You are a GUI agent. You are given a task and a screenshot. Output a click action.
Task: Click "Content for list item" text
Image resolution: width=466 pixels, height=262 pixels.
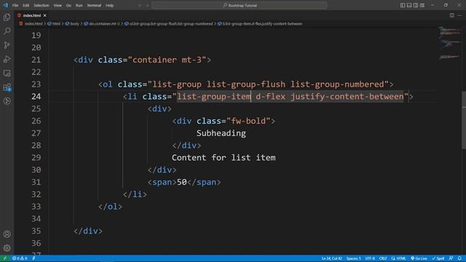tap(224, 157)
